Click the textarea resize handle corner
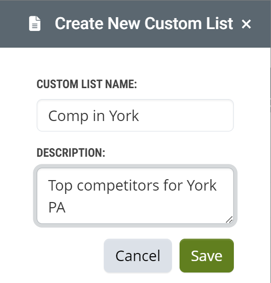This screenshot has height=283, width=271. click(x=229, y=220)
